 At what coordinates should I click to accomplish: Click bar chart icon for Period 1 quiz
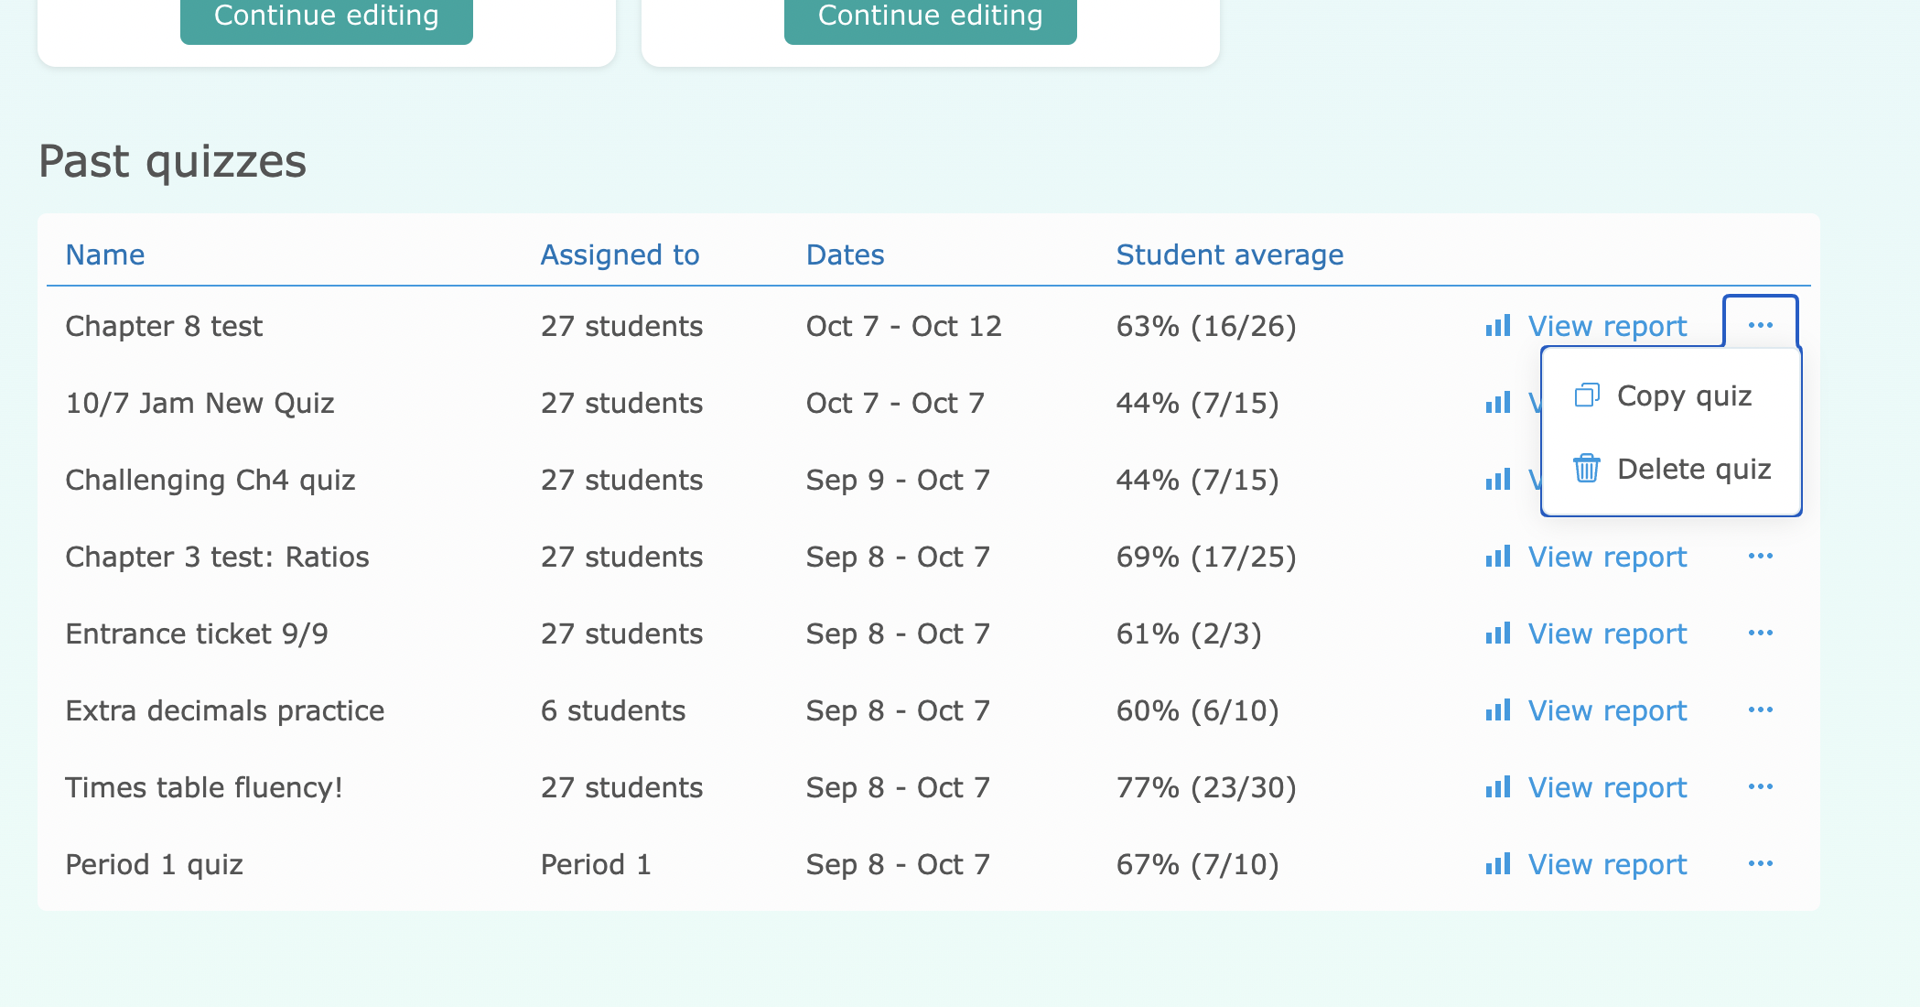coord(1498,864)
